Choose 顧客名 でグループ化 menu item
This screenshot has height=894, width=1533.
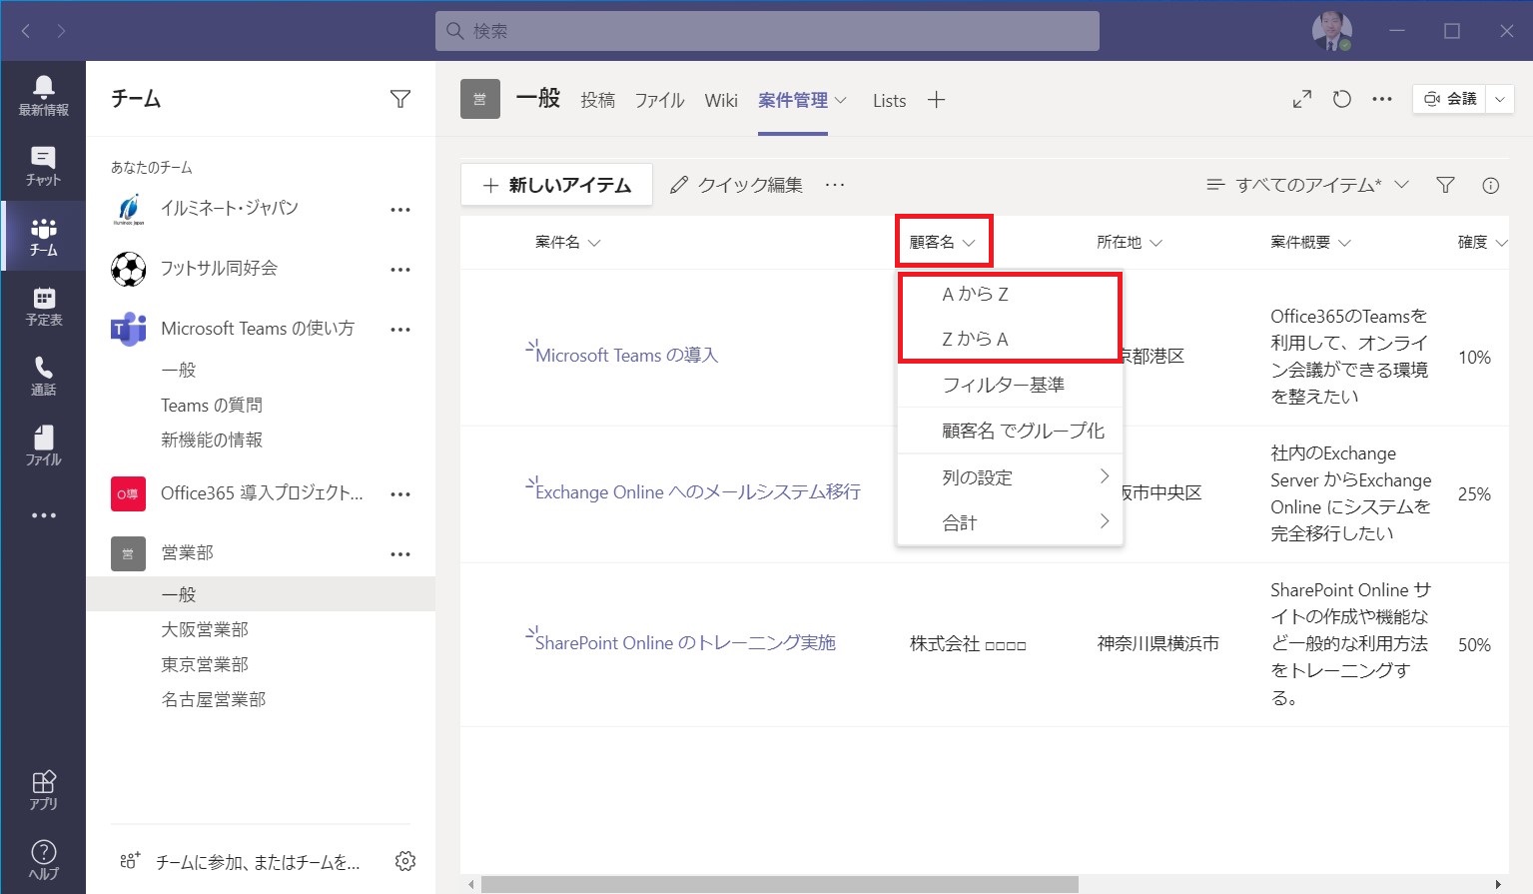1011,431
